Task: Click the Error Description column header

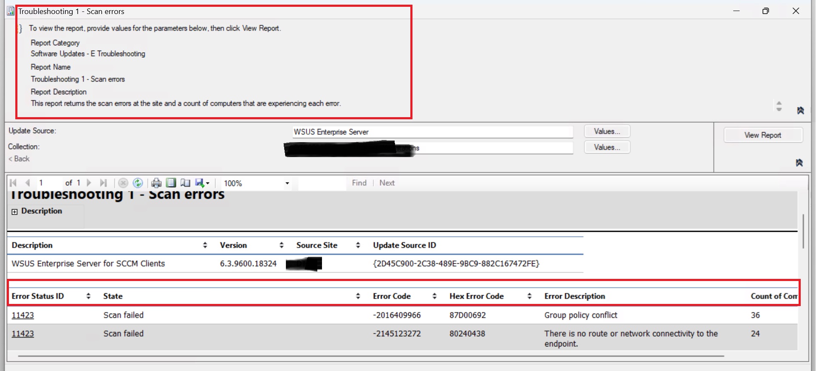Action: click(x=575, y=296)
